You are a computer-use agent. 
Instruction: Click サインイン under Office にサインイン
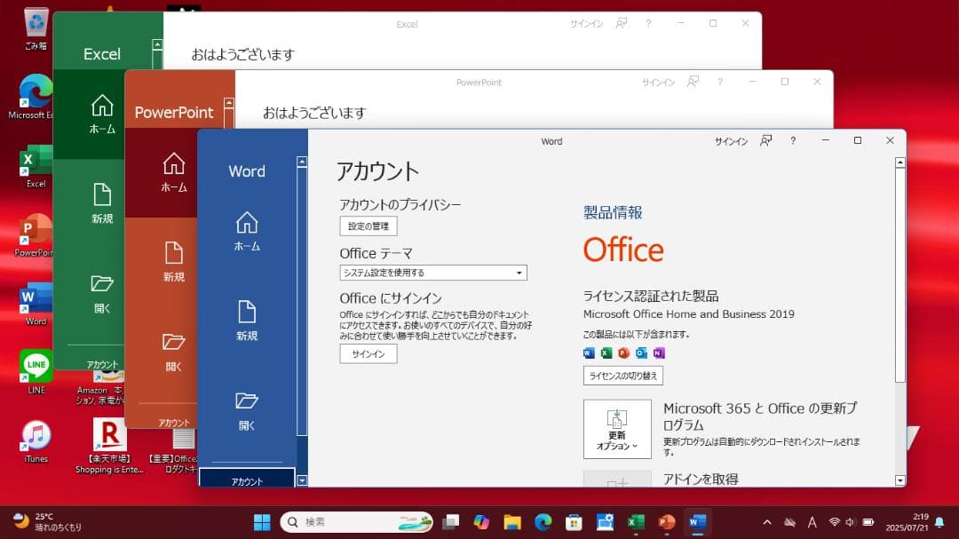click(368, 353)
